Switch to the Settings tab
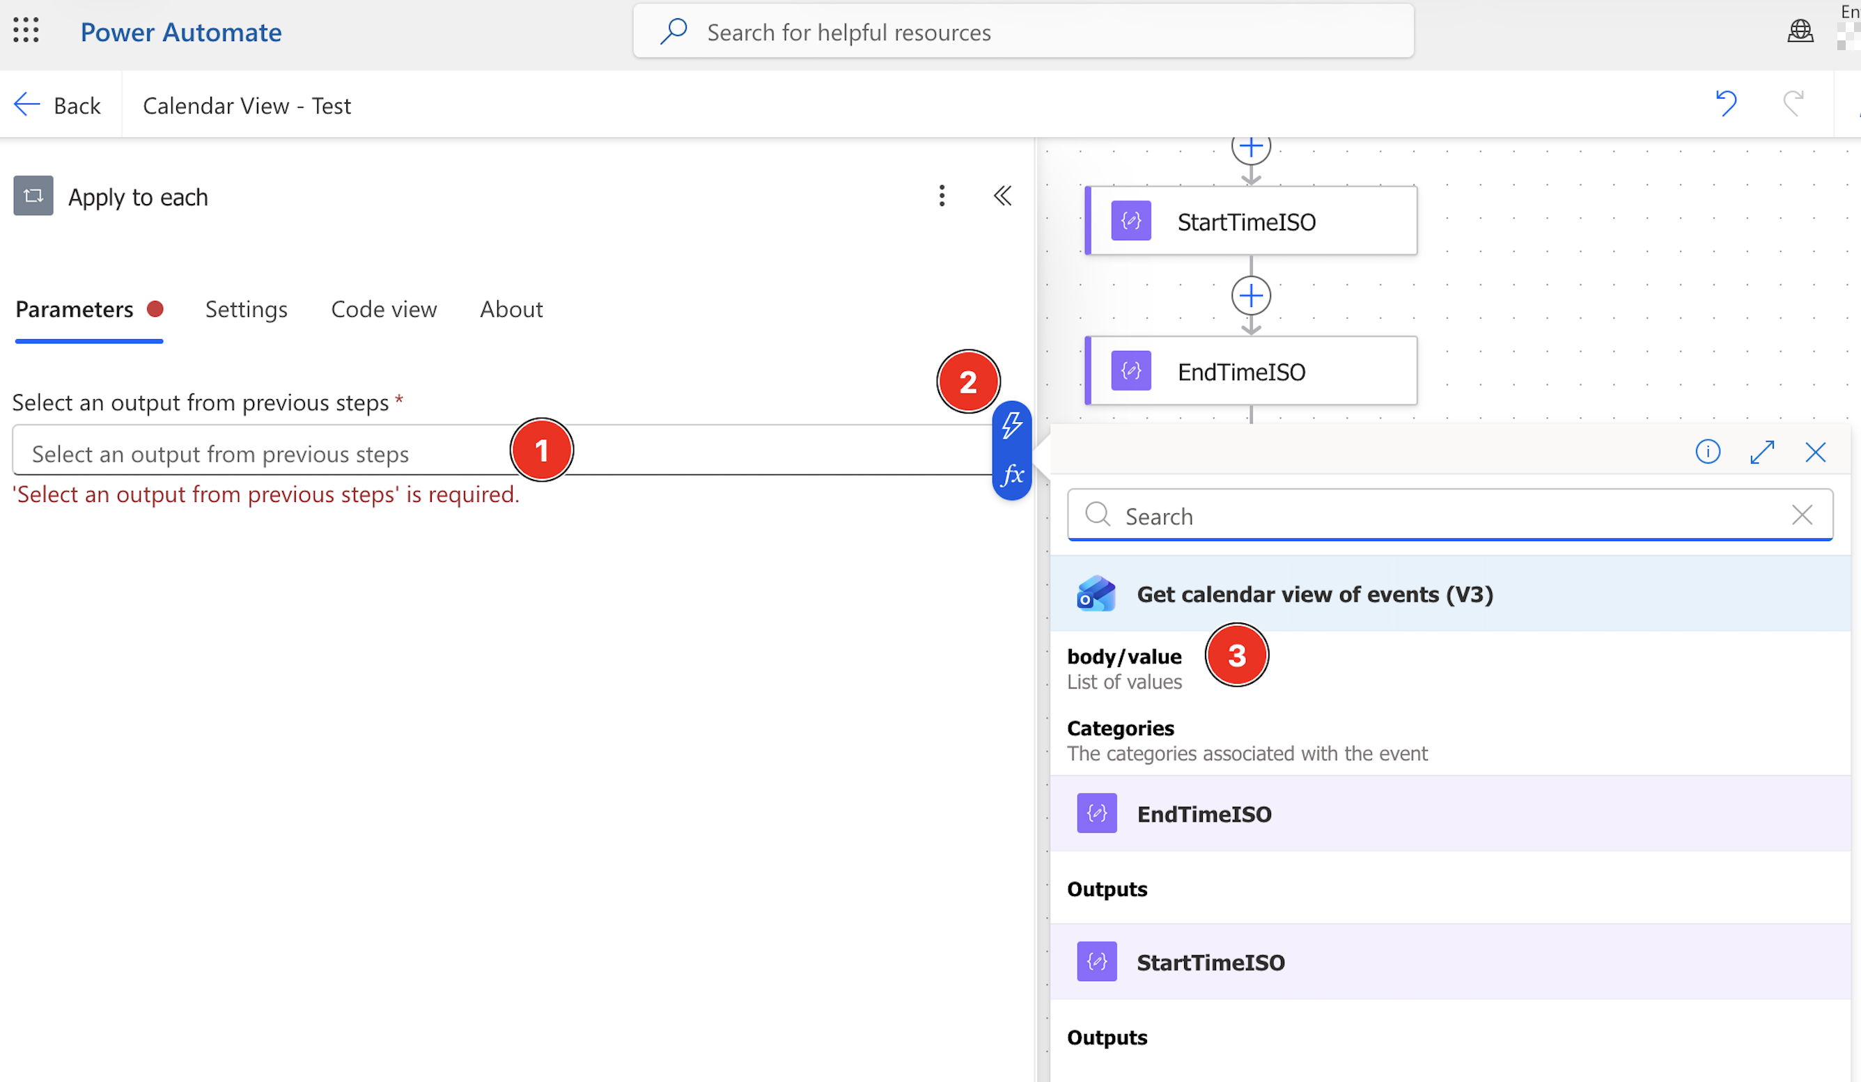This screenshot has width=1861, height=1082. point(246,309)
